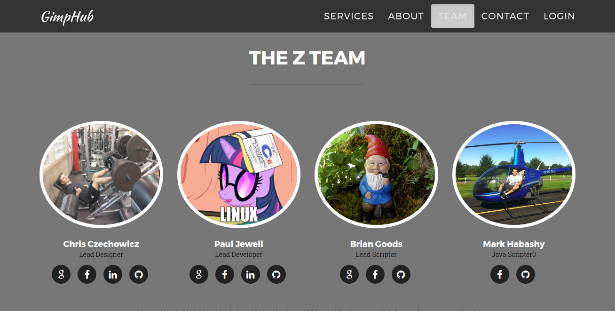Open Chris Czechowicz's Google profile icon
The image size is (615, 311).
pos(61,274)
